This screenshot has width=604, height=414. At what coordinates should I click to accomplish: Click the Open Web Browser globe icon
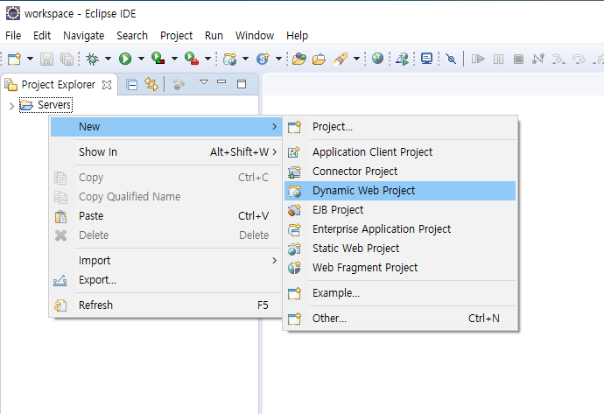coord(377,59)
